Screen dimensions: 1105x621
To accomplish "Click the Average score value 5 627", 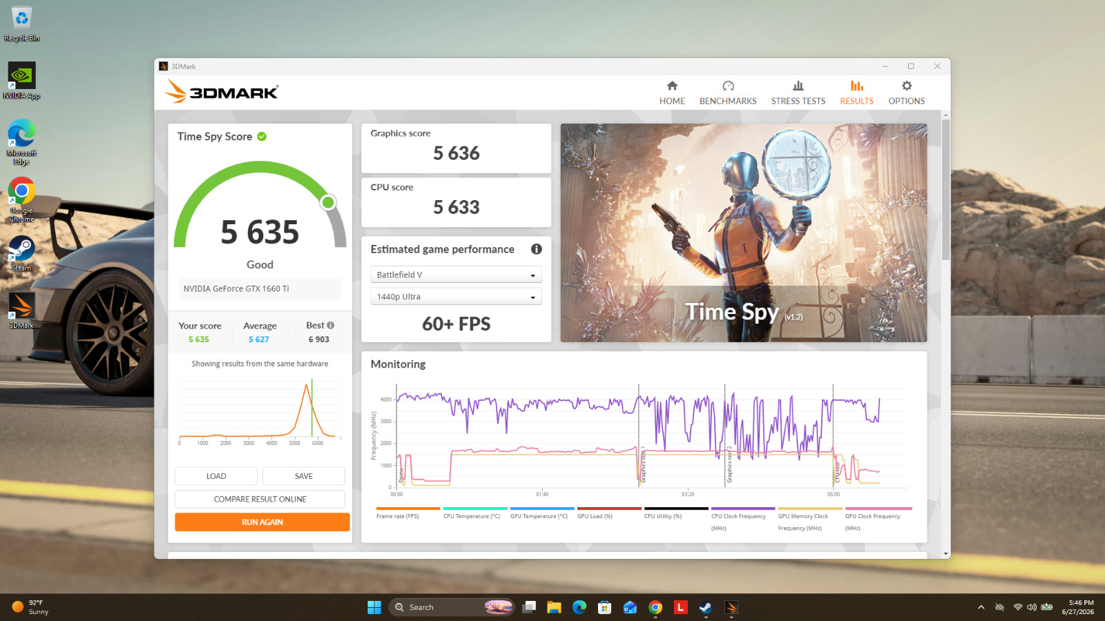I will click(259, 339).
